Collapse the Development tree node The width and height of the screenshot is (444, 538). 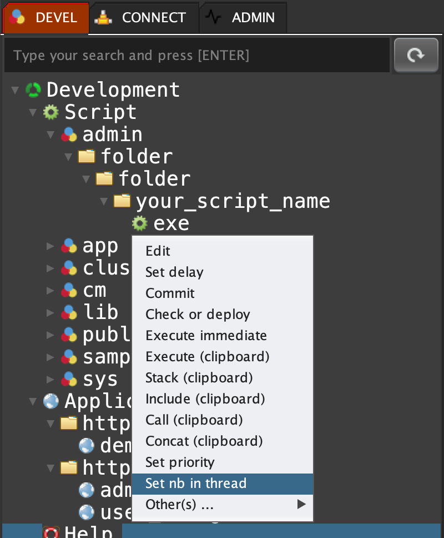(x=15, y=90)
